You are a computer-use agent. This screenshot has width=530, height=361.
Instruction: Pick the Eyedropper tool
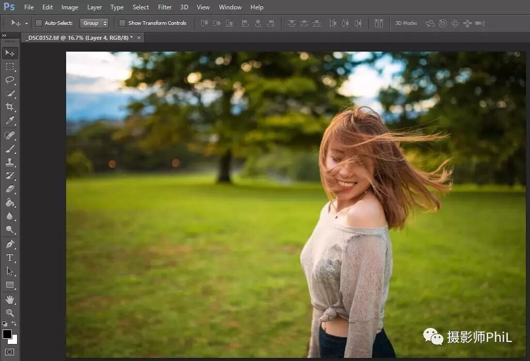coord(10,121)
